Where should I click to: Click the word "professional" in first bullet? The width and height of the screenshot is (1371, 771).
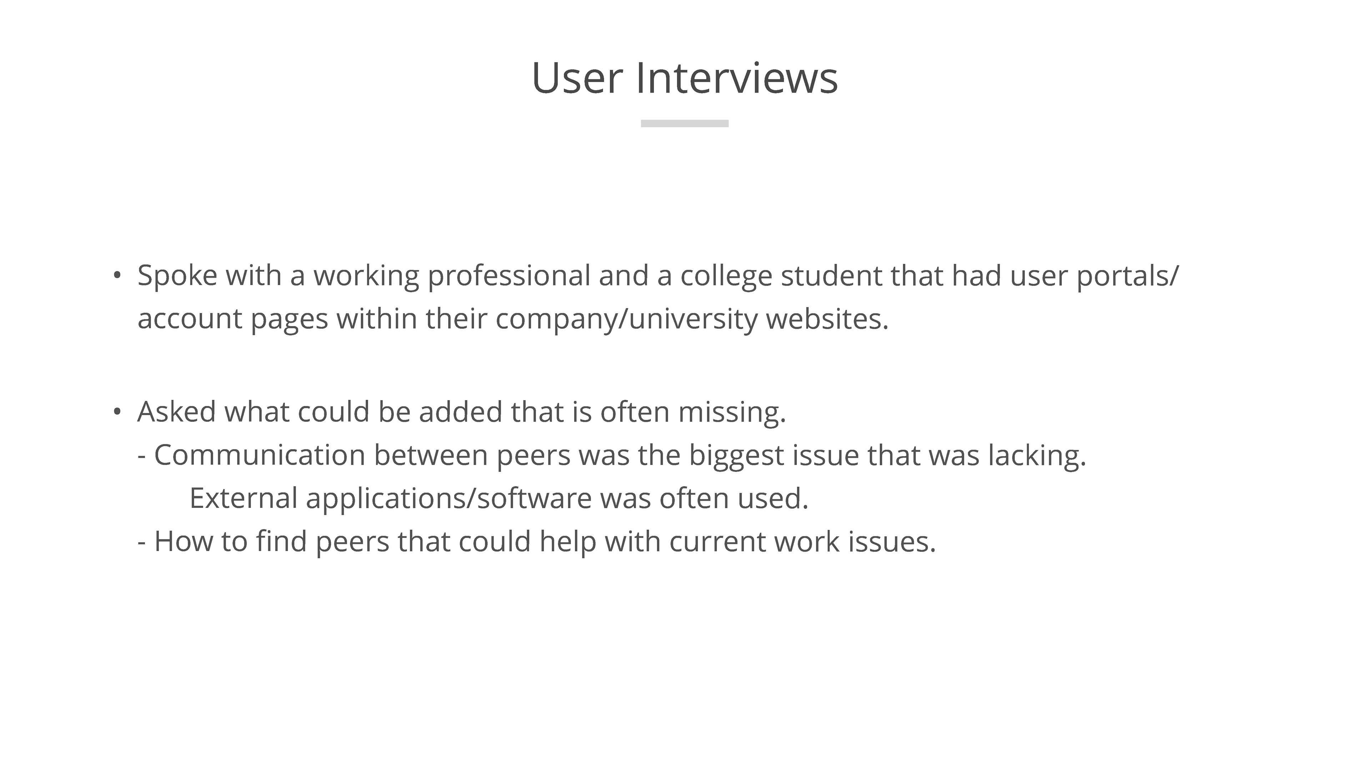point(509,276)
